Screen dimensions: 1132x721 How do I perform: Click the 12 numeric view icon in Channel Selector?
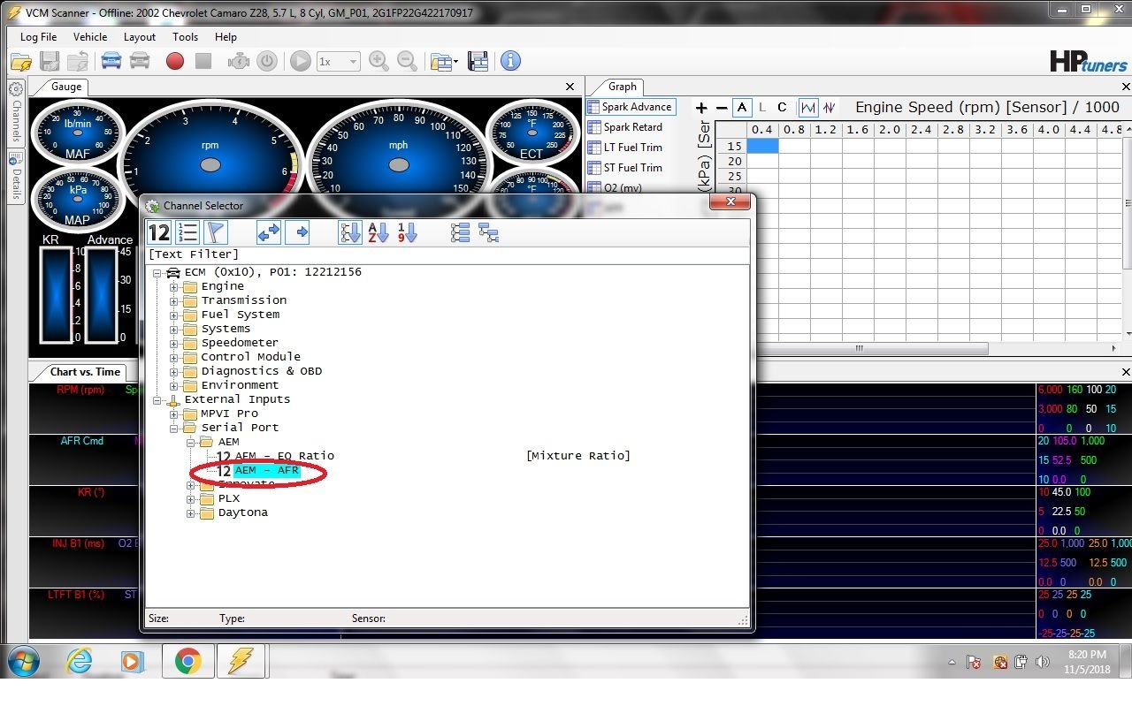pos(159,232)
